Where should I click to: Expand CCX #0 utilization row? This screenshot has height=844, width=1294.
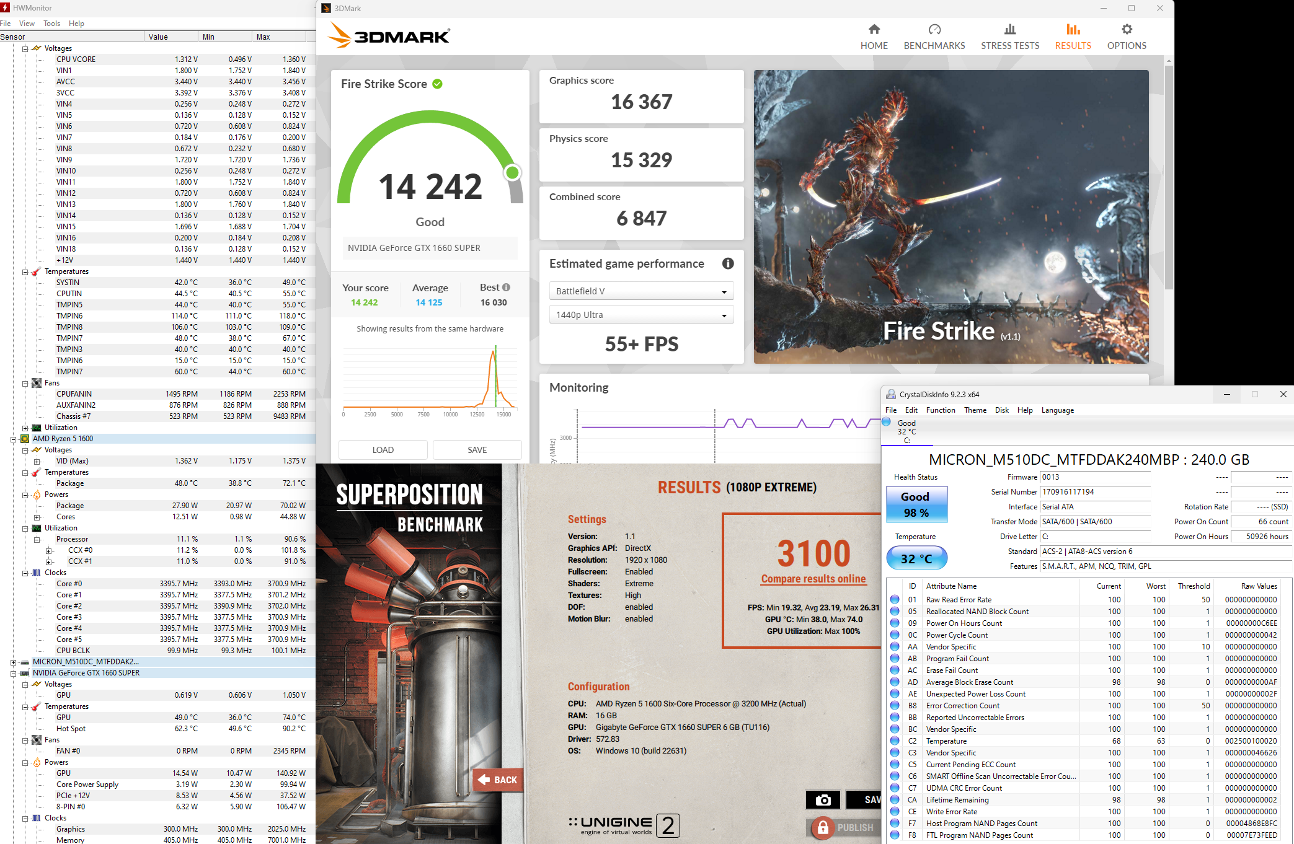coord(49,550)
